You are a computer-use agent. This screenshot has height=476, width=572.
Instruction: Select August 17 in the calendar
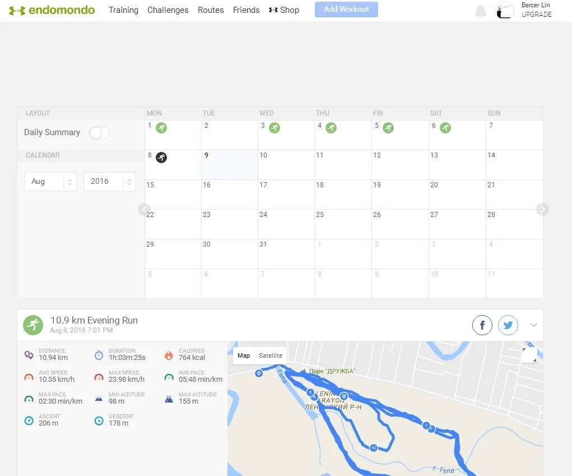[286, 195]
